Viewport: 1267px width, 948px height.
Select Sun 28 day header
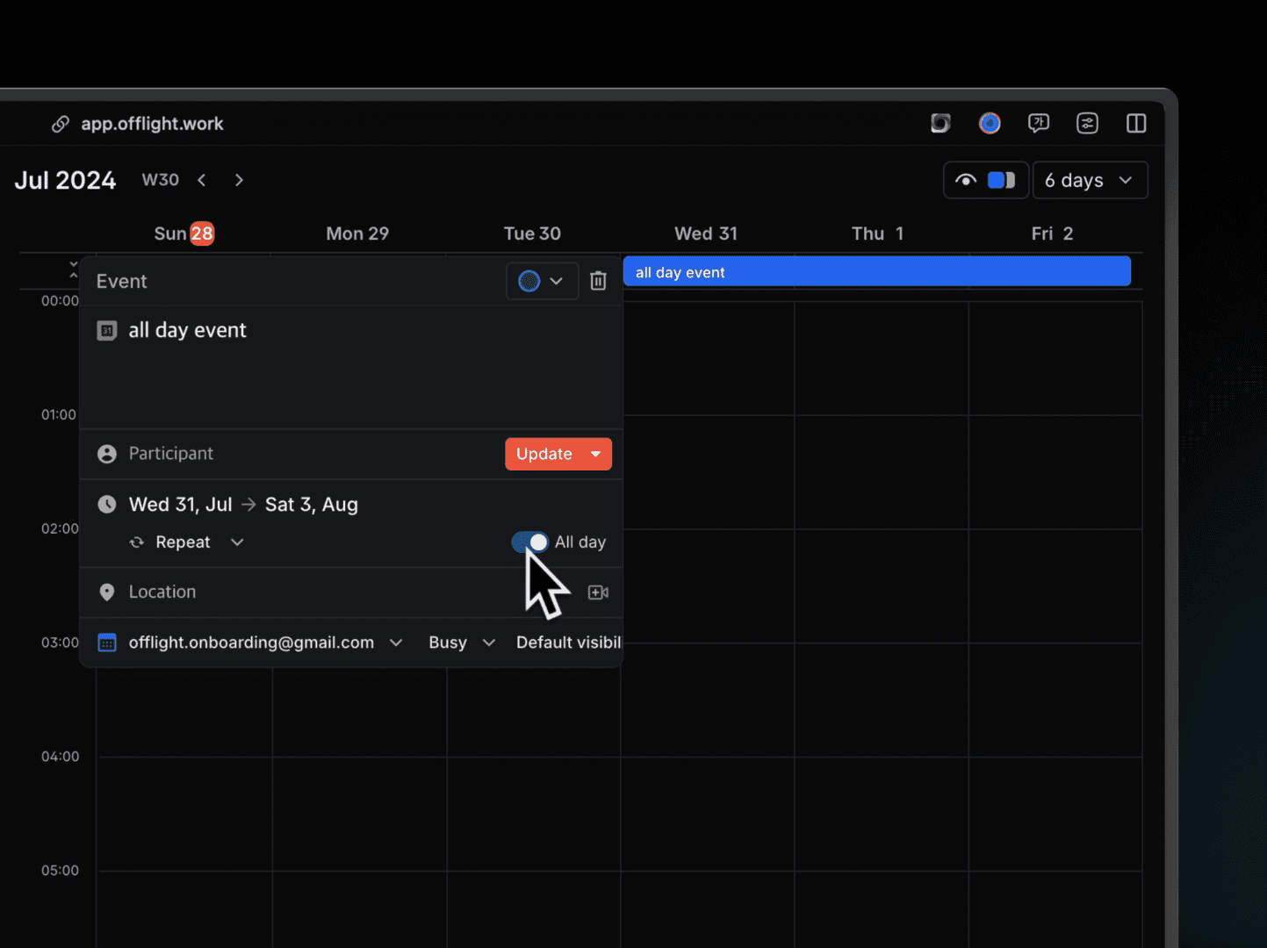(184, 233)
